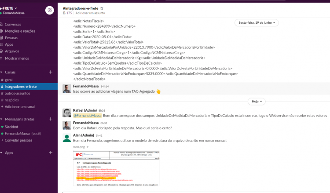Click the 8h41 message timestamp

[99, 135]
